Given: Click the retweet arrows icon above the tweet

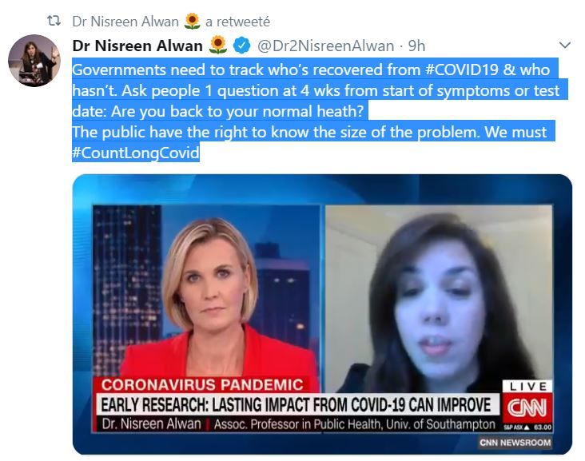Looking at the screenshot, I should tap(54, 21).
